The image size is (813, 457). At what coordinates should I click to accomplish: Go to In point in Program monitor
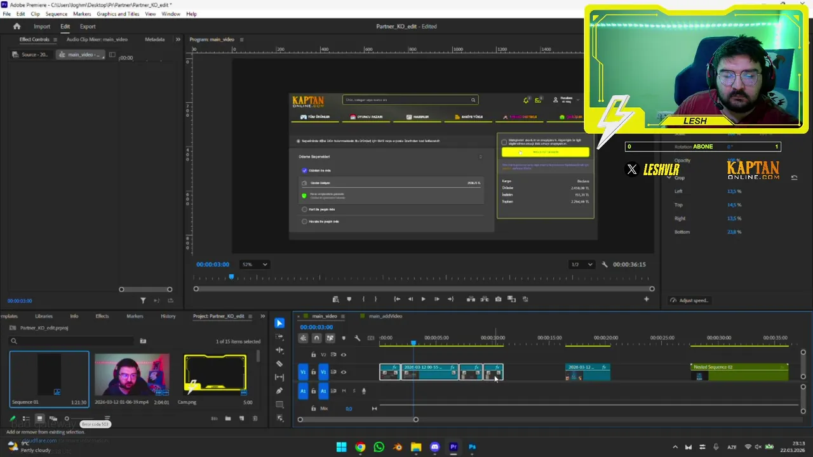[397, 299]
